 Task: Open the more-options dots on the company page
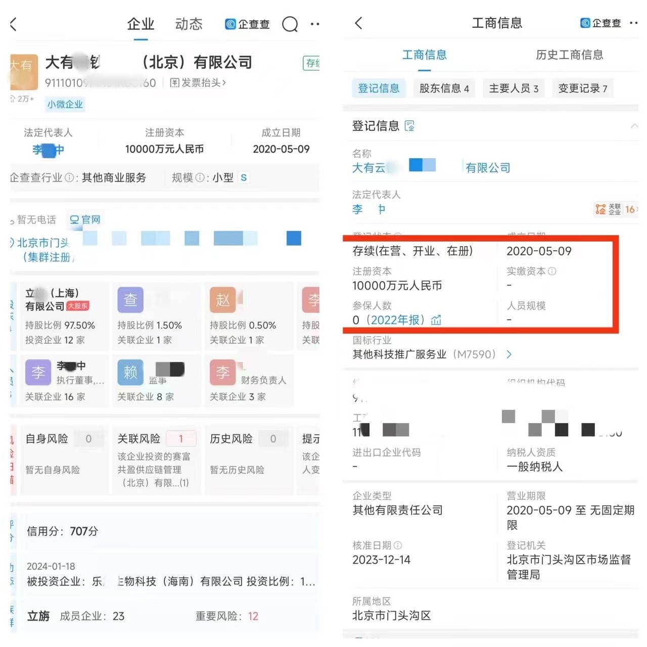tap(315, 24)
